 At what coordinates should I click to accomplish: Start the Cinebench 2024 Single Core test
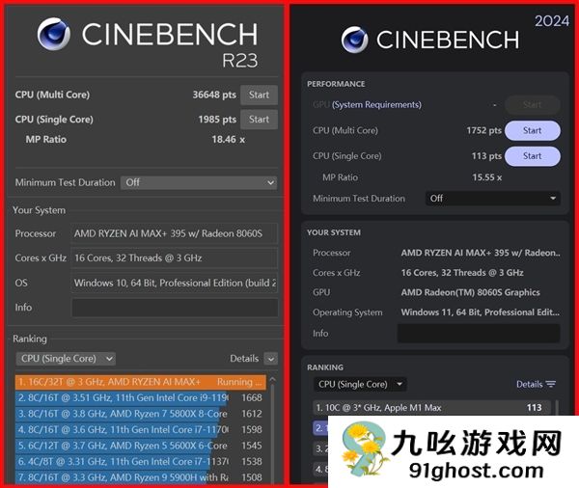(532, 156)
